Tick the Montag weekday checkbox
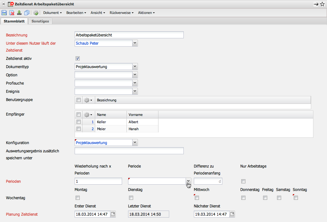This screenshot has width=327, height=222. coord(77,198)
